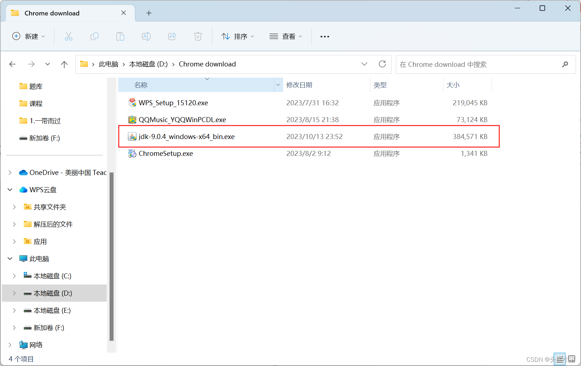Select 此电脑 in the sidebar
The image size is (581, 366).
(x=34, y=259)
